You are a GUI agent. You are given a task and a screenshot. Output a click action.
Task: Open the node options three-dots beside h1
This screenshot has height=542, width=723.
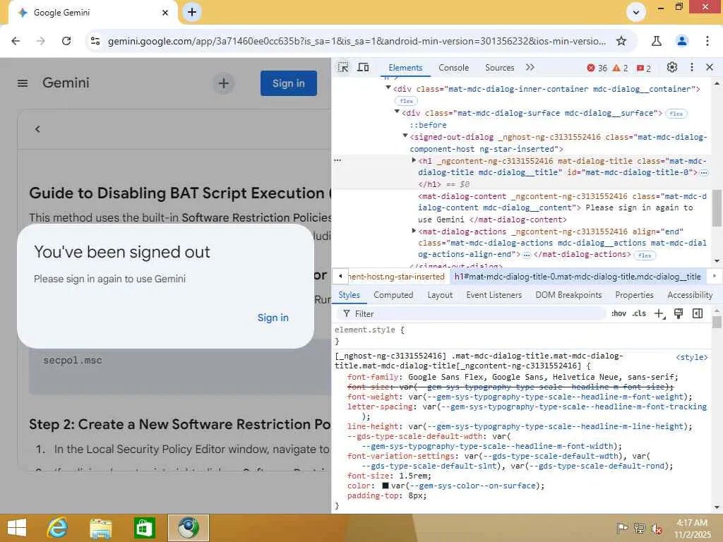pyautogui.click(x=337, y=160)
